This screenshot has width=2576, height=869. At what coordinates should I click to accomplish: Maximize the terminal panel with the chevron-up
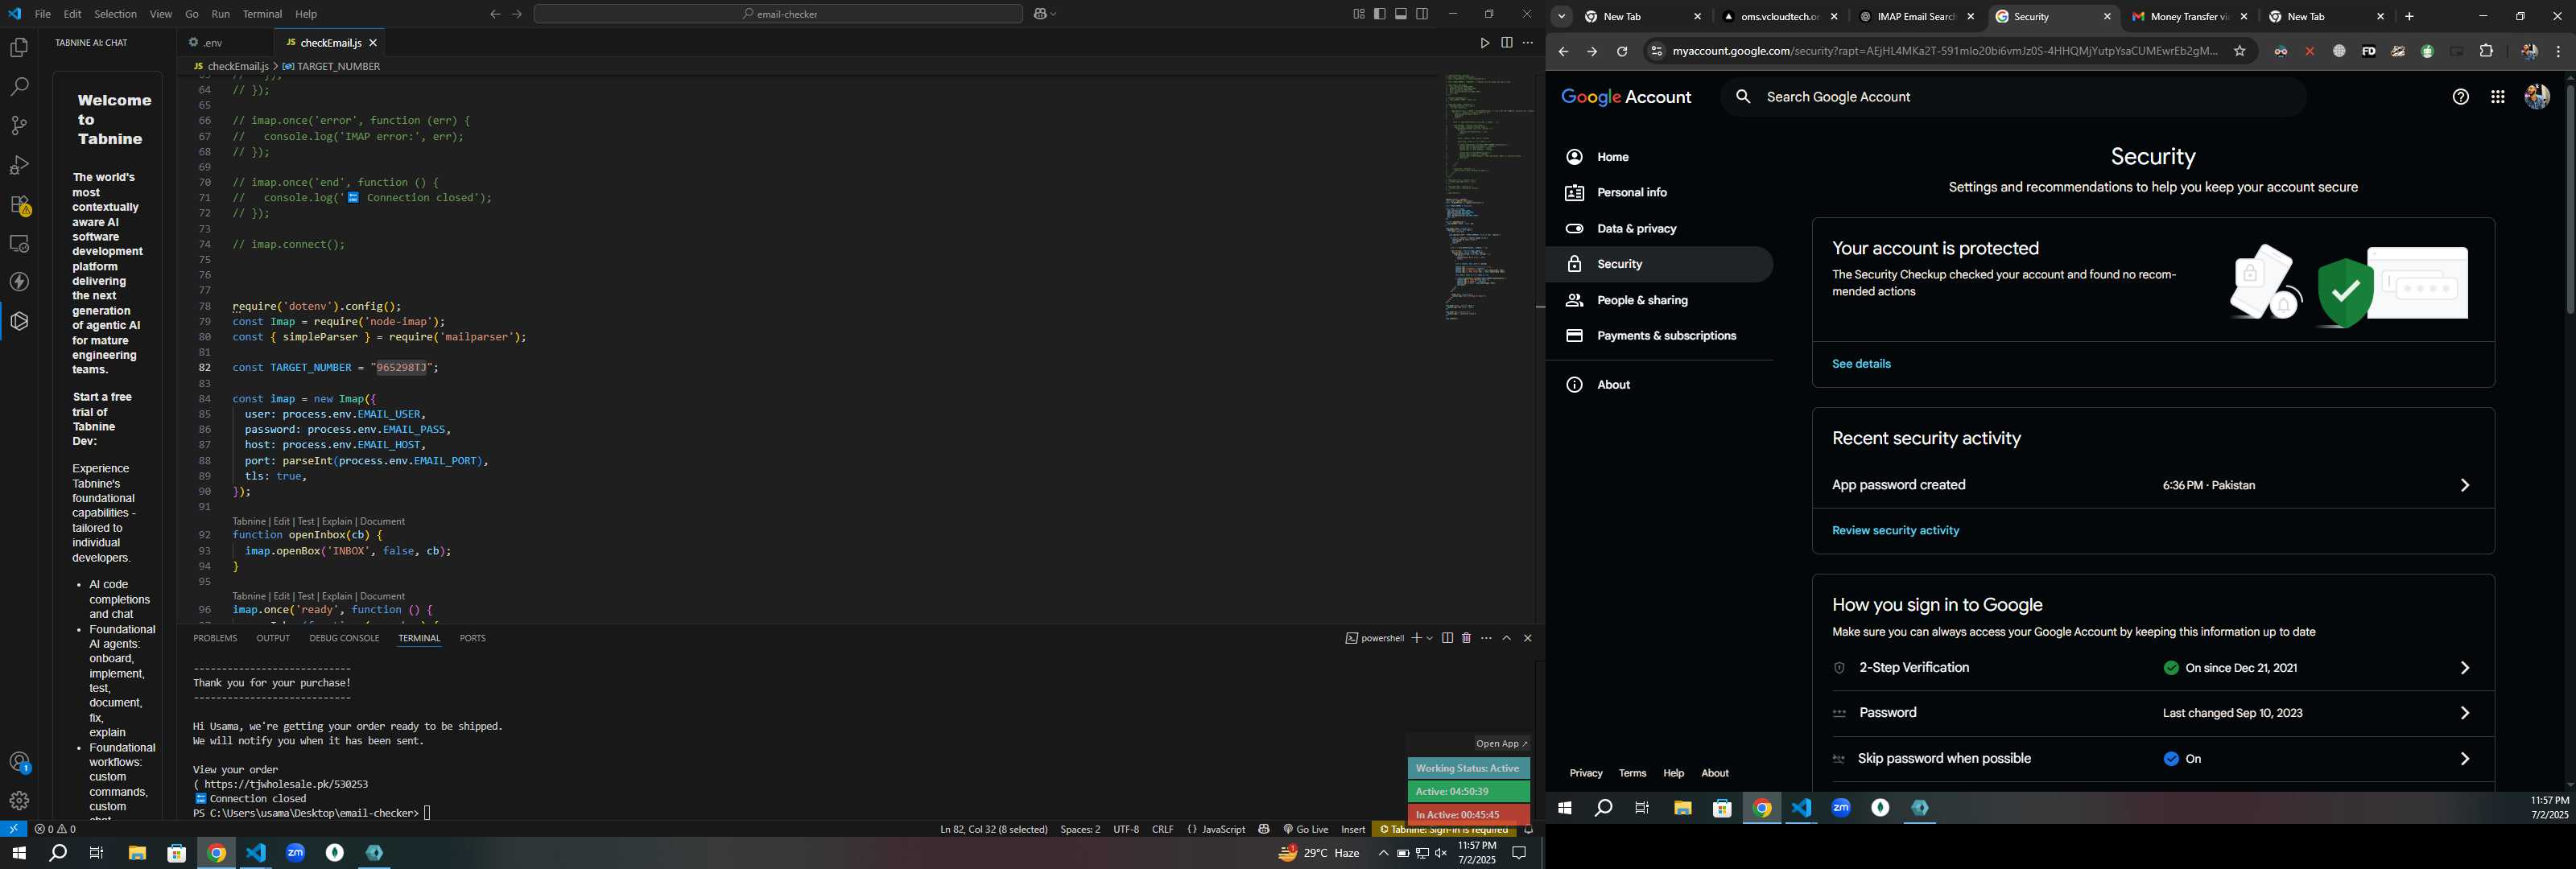[x=1506, y=638]
